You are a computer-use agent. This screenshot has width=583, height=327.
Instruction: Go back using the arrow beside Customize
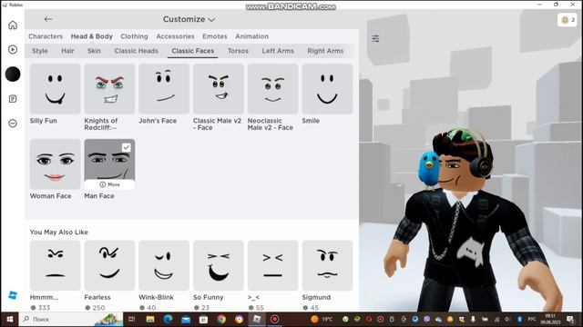pos(48,19)
